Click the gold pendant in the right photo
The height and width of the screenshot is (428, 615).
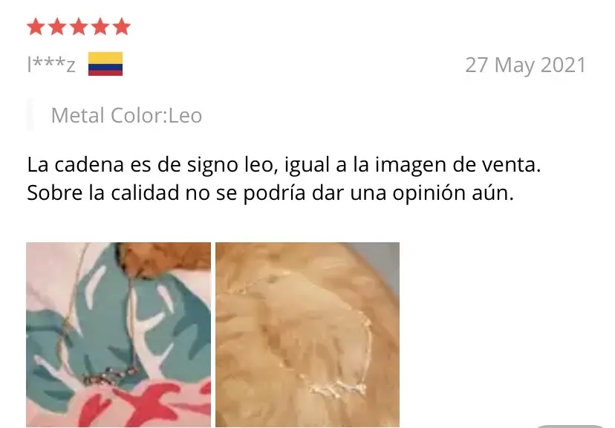coord(337,387)
